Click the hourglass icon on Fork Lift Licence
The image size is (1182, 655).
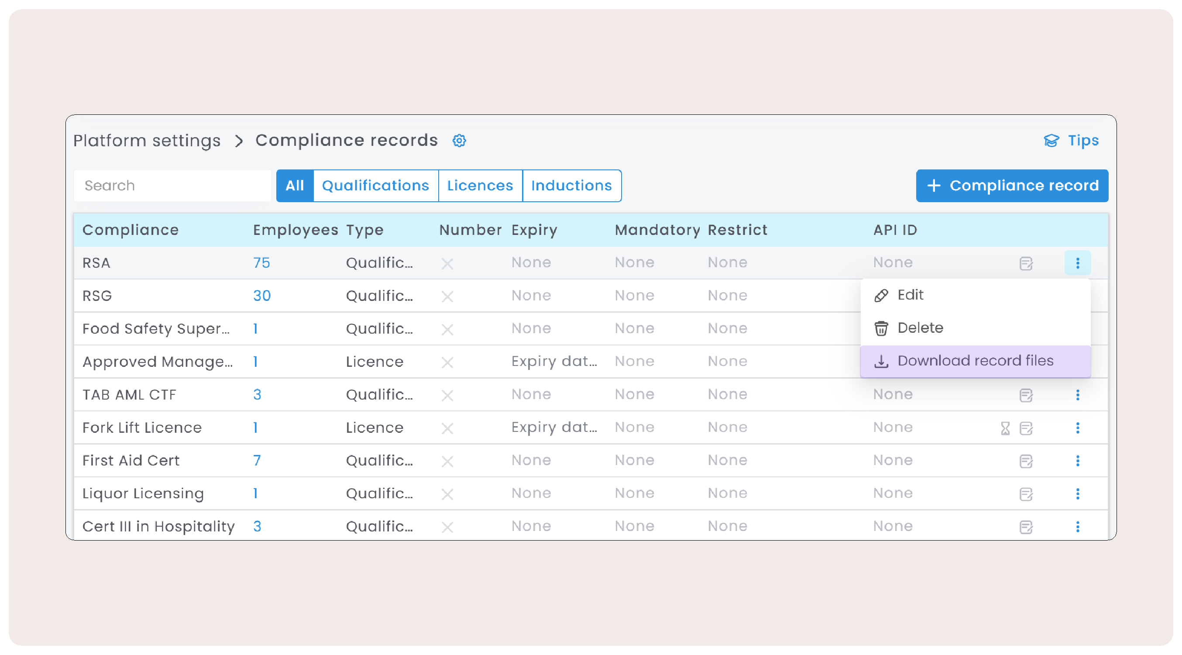tap(1005, 428)
